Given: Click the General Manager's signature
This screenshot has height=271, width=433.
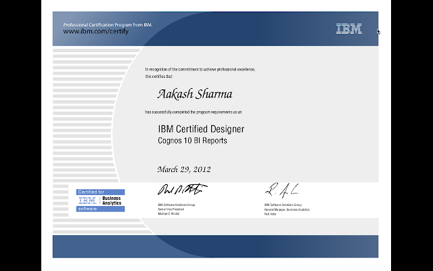Looking at the screenshot, I should pyautogui.click(x=282, y=190).
